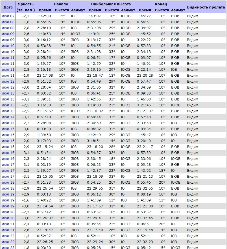Select brightness value -1,3

click(x=26, y=236)
